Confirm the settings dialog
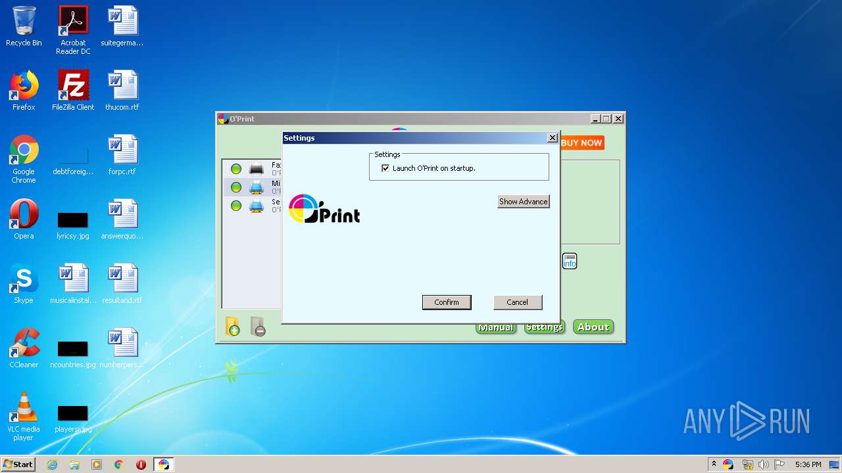 (447, 302)
